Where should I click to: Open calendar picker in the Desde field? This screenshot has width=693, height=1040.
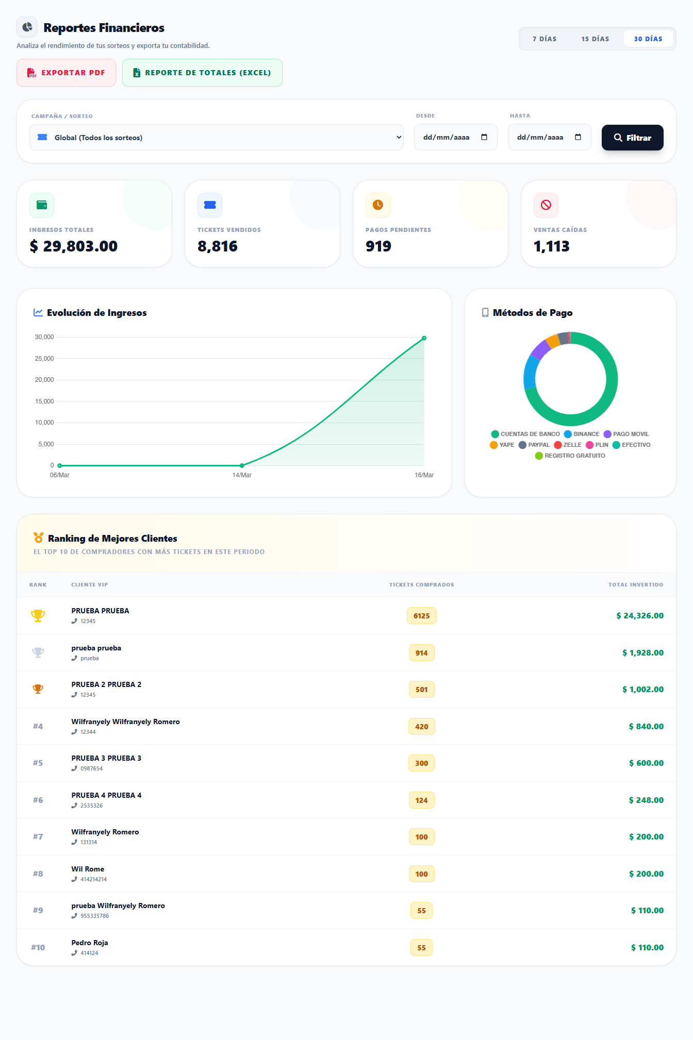484,137
